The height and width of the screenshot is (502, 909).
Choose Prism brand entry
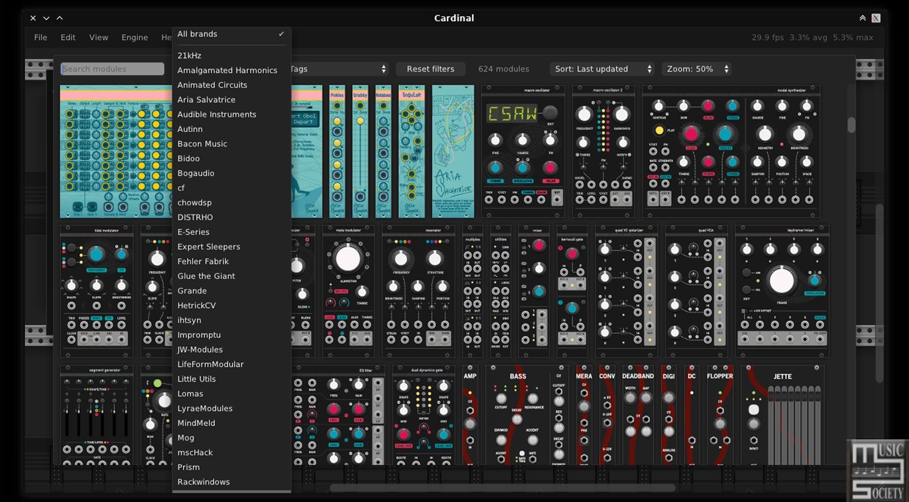tap(231, 467)
